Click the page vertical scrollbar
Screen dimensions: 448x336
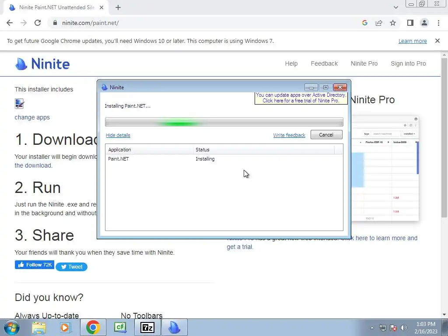(x=444, y=137)
